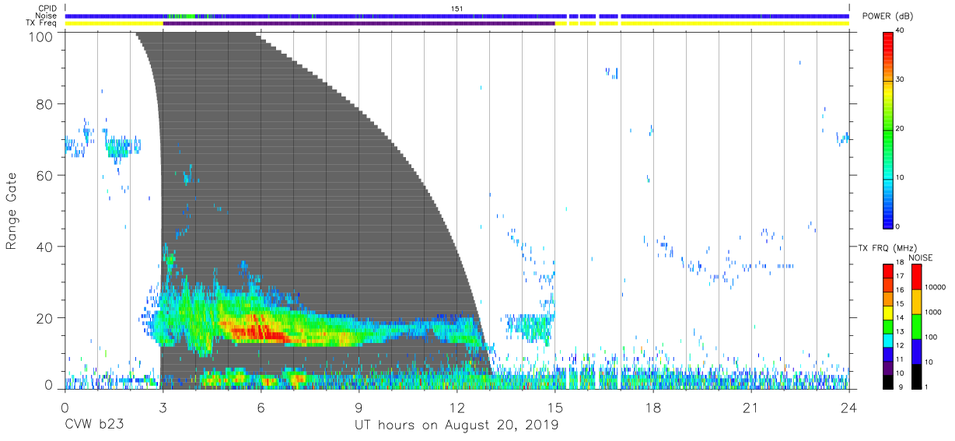Click the '3' tick on the UT hours axis
Viewport: 955px width, 441px height.
pos(163,408)
